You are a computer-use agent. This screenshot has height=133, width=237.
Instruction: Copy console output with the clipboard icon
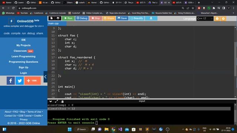tap(62, 102)
